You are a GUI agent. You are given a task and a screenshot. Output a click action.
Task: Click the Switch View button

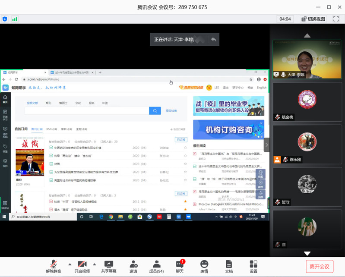coord(313,19)
